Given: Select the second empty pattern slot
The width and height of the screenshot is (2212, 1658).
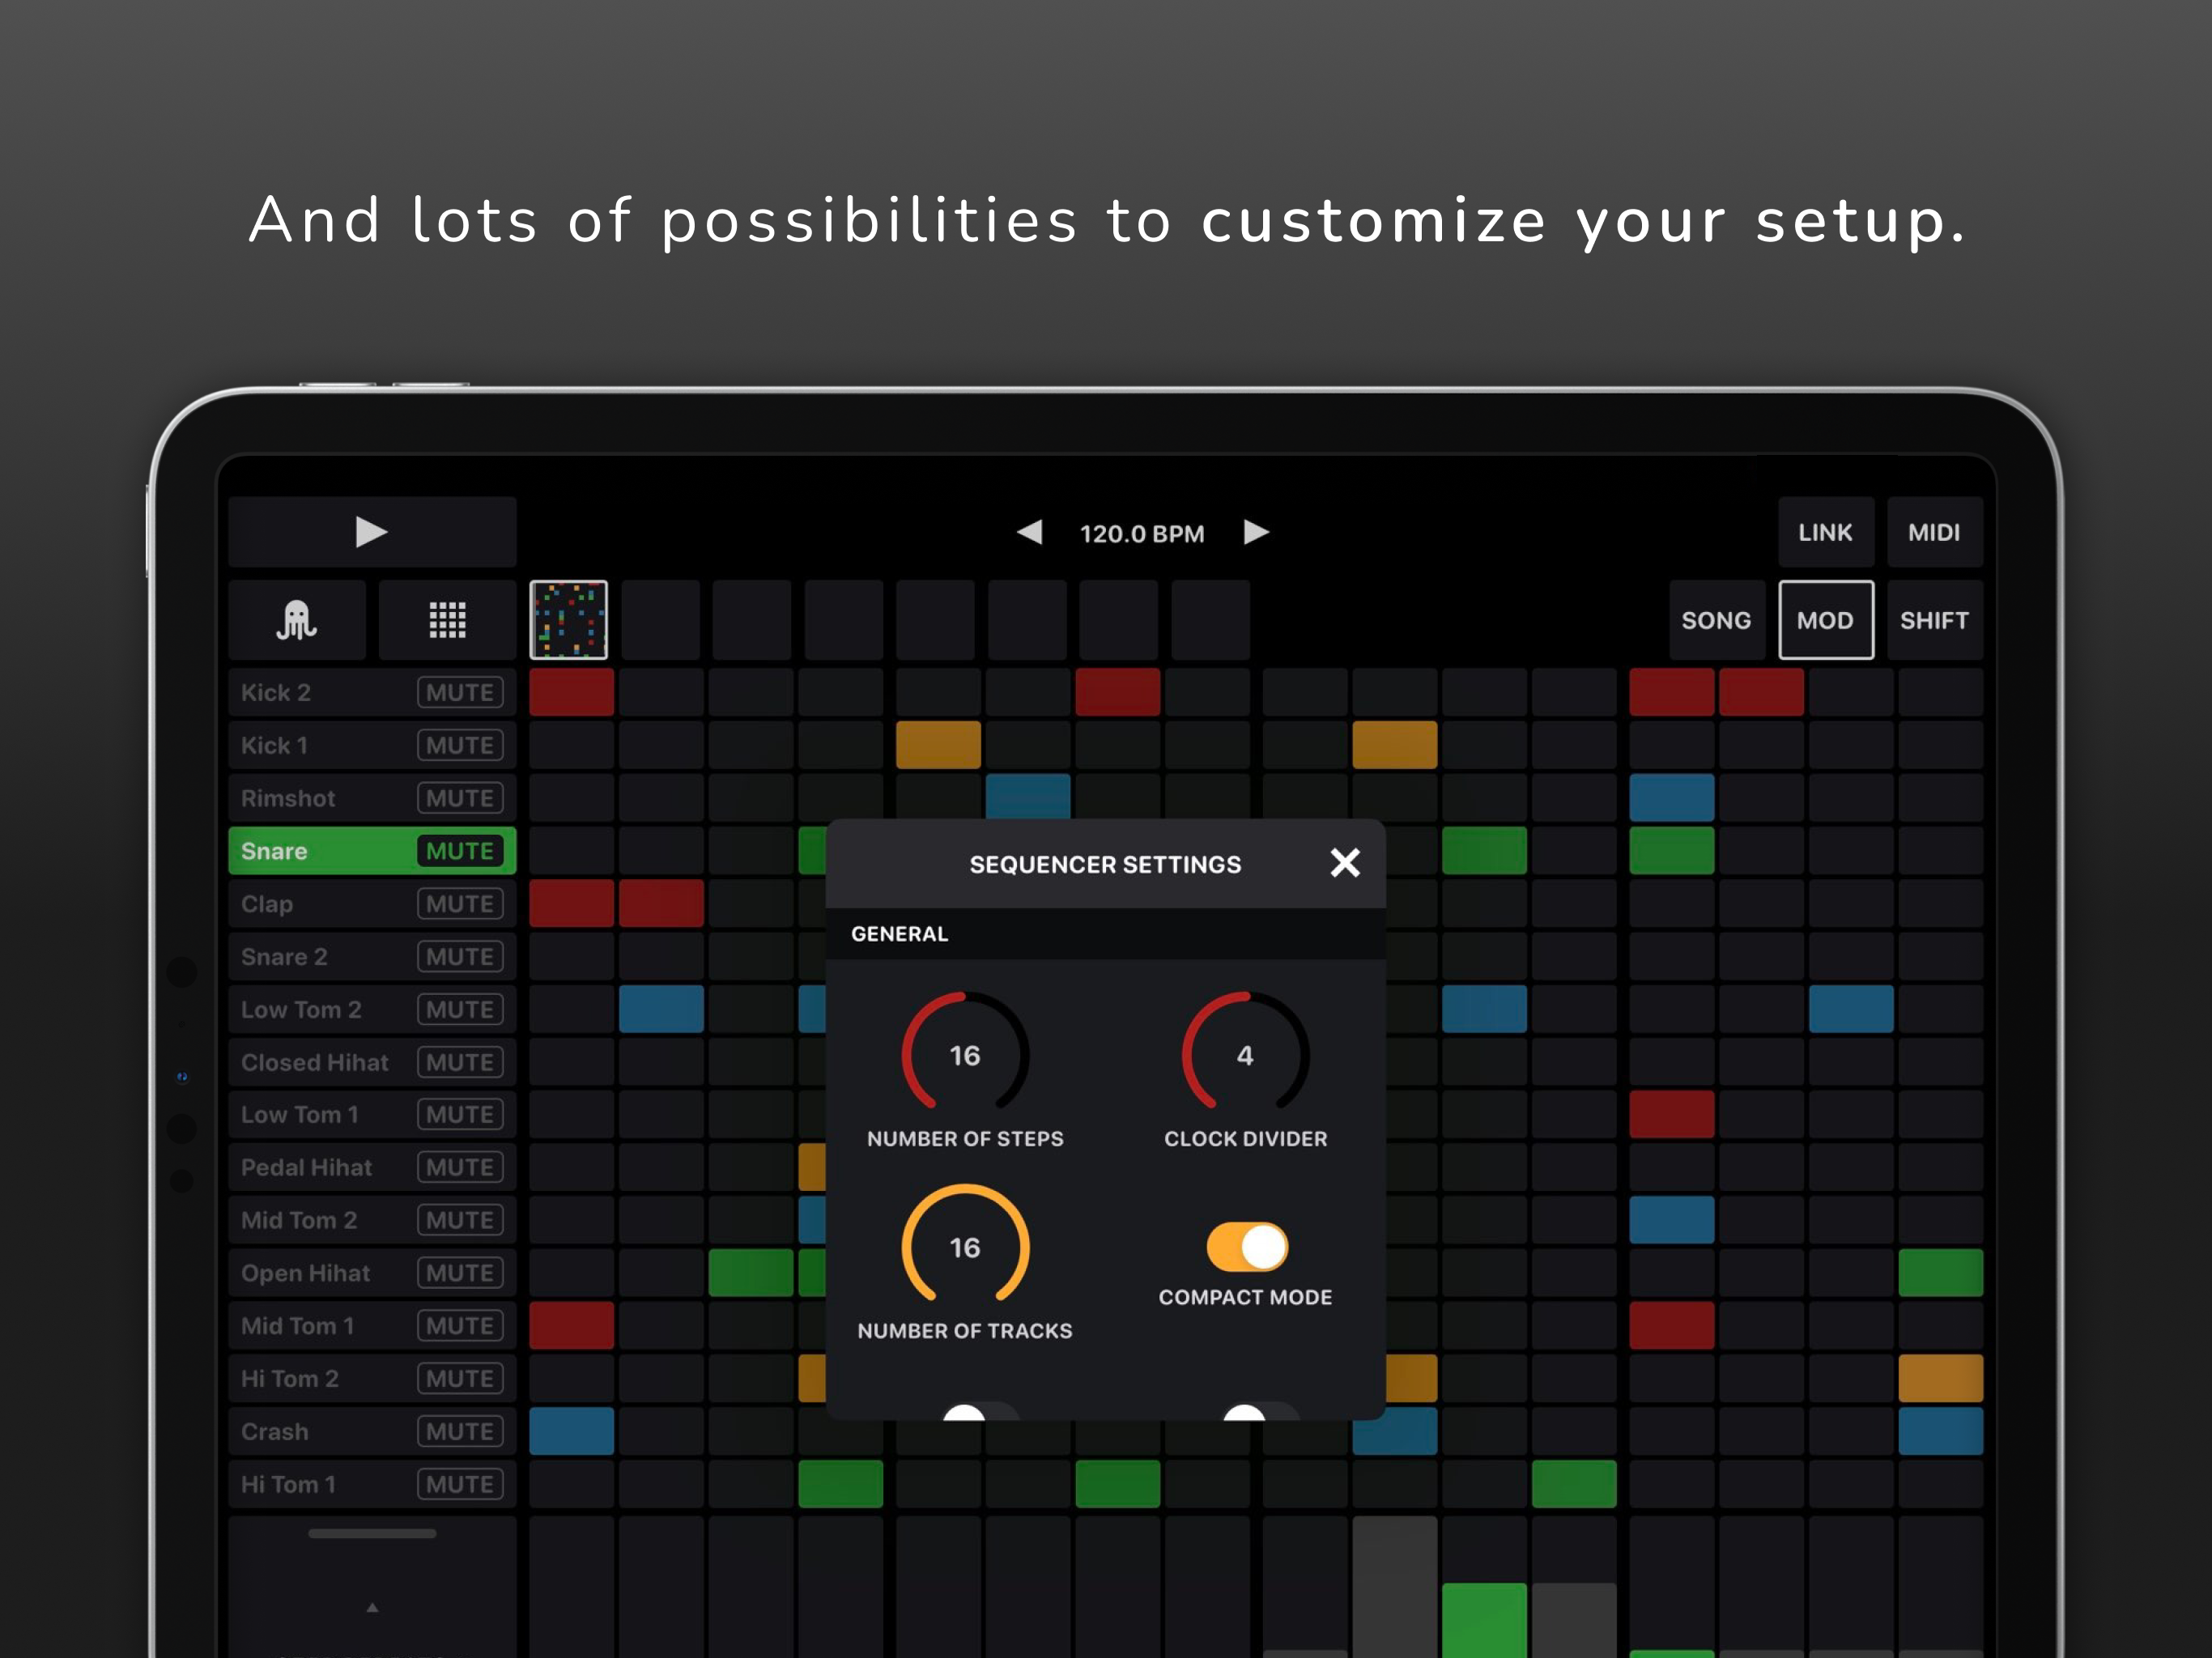Looking at the screenshot, I should [752, 620].
